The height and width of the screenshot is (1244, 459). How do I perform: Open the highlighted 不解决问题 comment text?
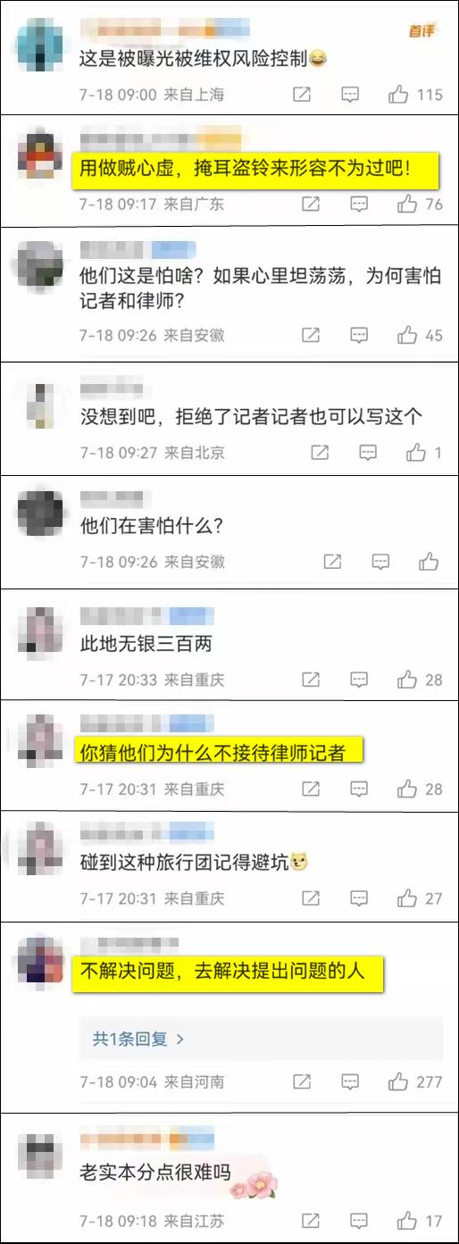[x=227, y=972]
